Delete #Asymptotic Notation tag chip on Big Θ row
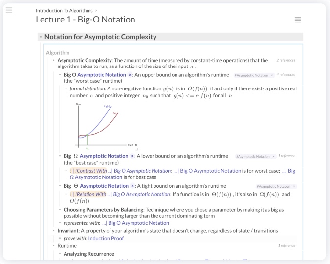This screenshot has width=330, height=264. click(x=294, y=187)
